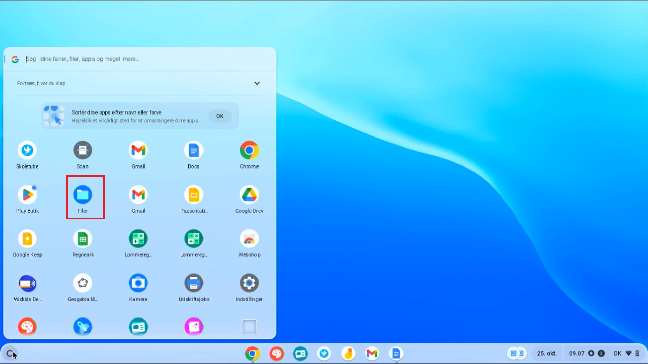Click the launcher button on shelf
Viewport: 648px width, 364px height.
pos(10,354)
